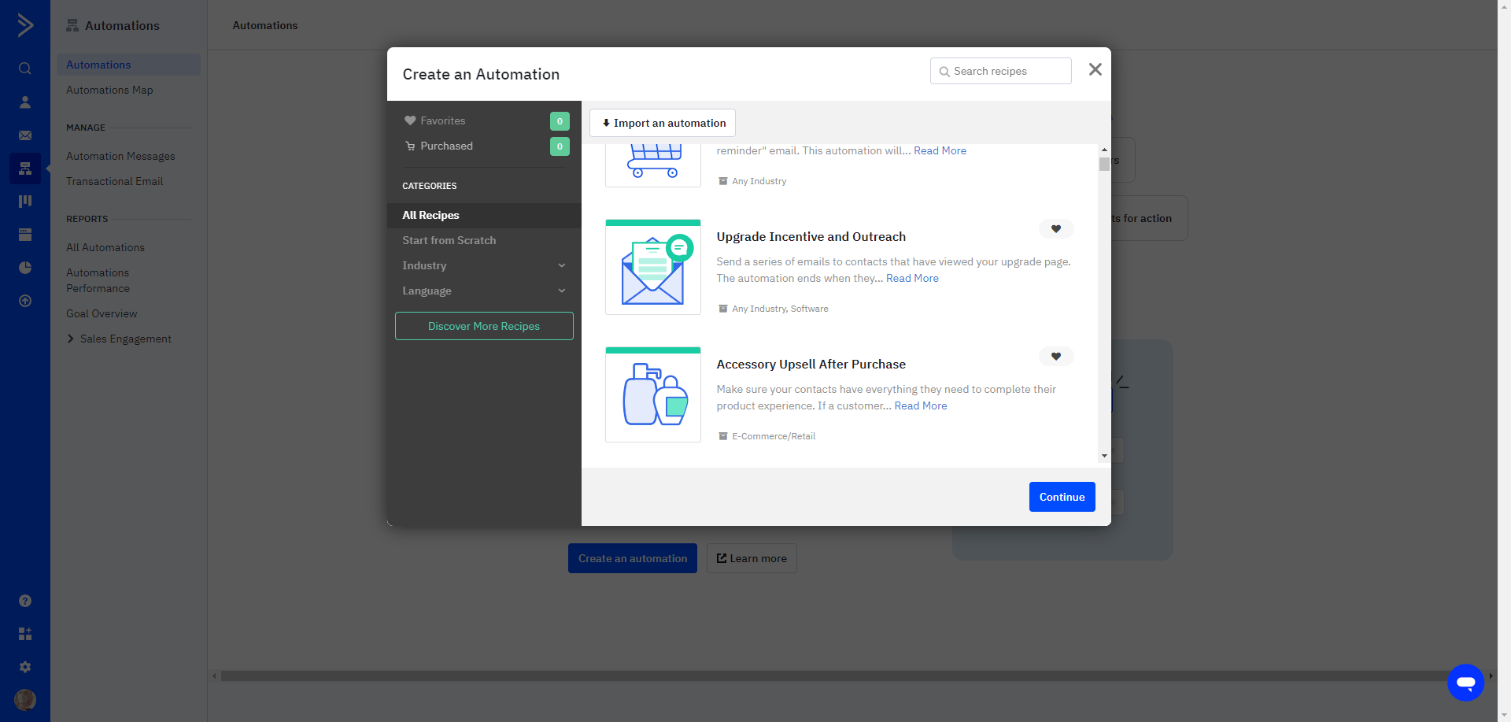Open the Campaigns email icon
Screen dimensions: 1511x722
click(x=24, y=135)
